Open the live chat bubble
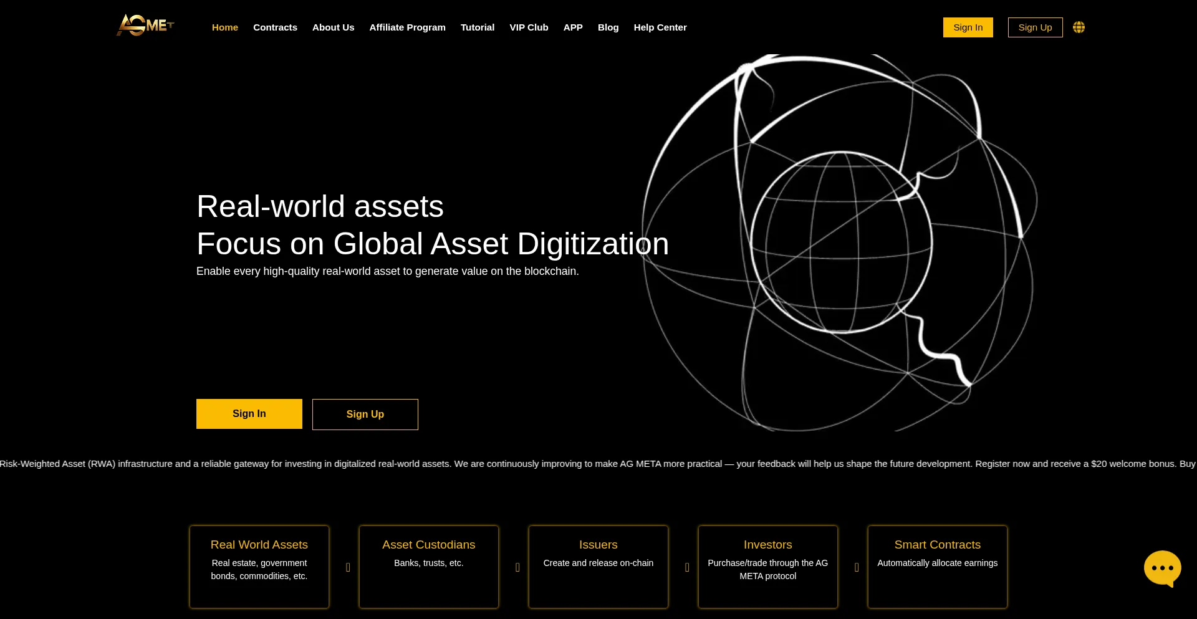 point(1161,568)
